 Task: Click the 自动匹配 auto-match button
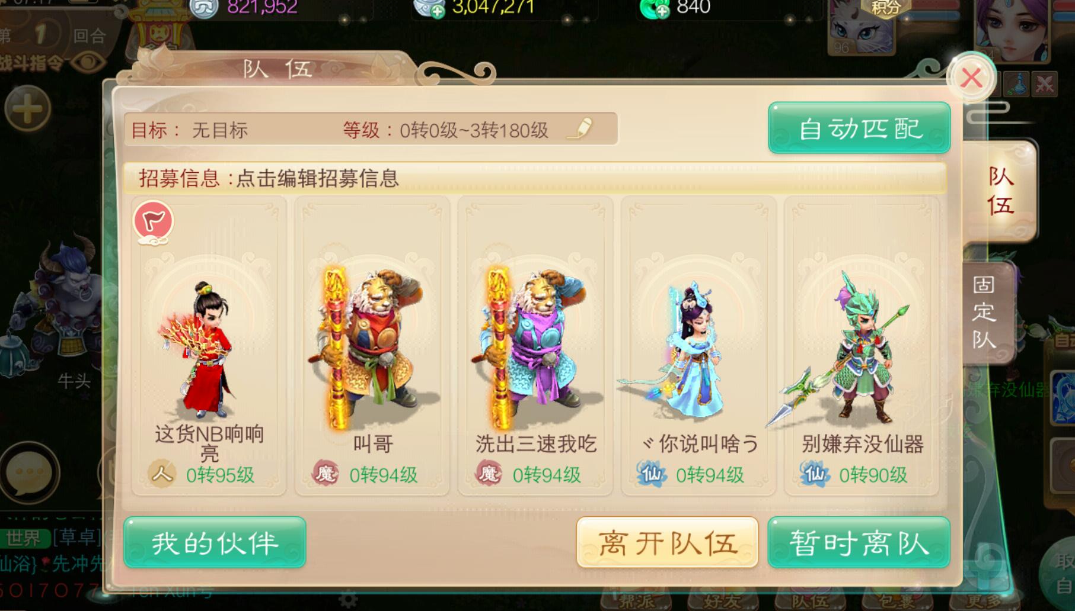tap(859, 128)
